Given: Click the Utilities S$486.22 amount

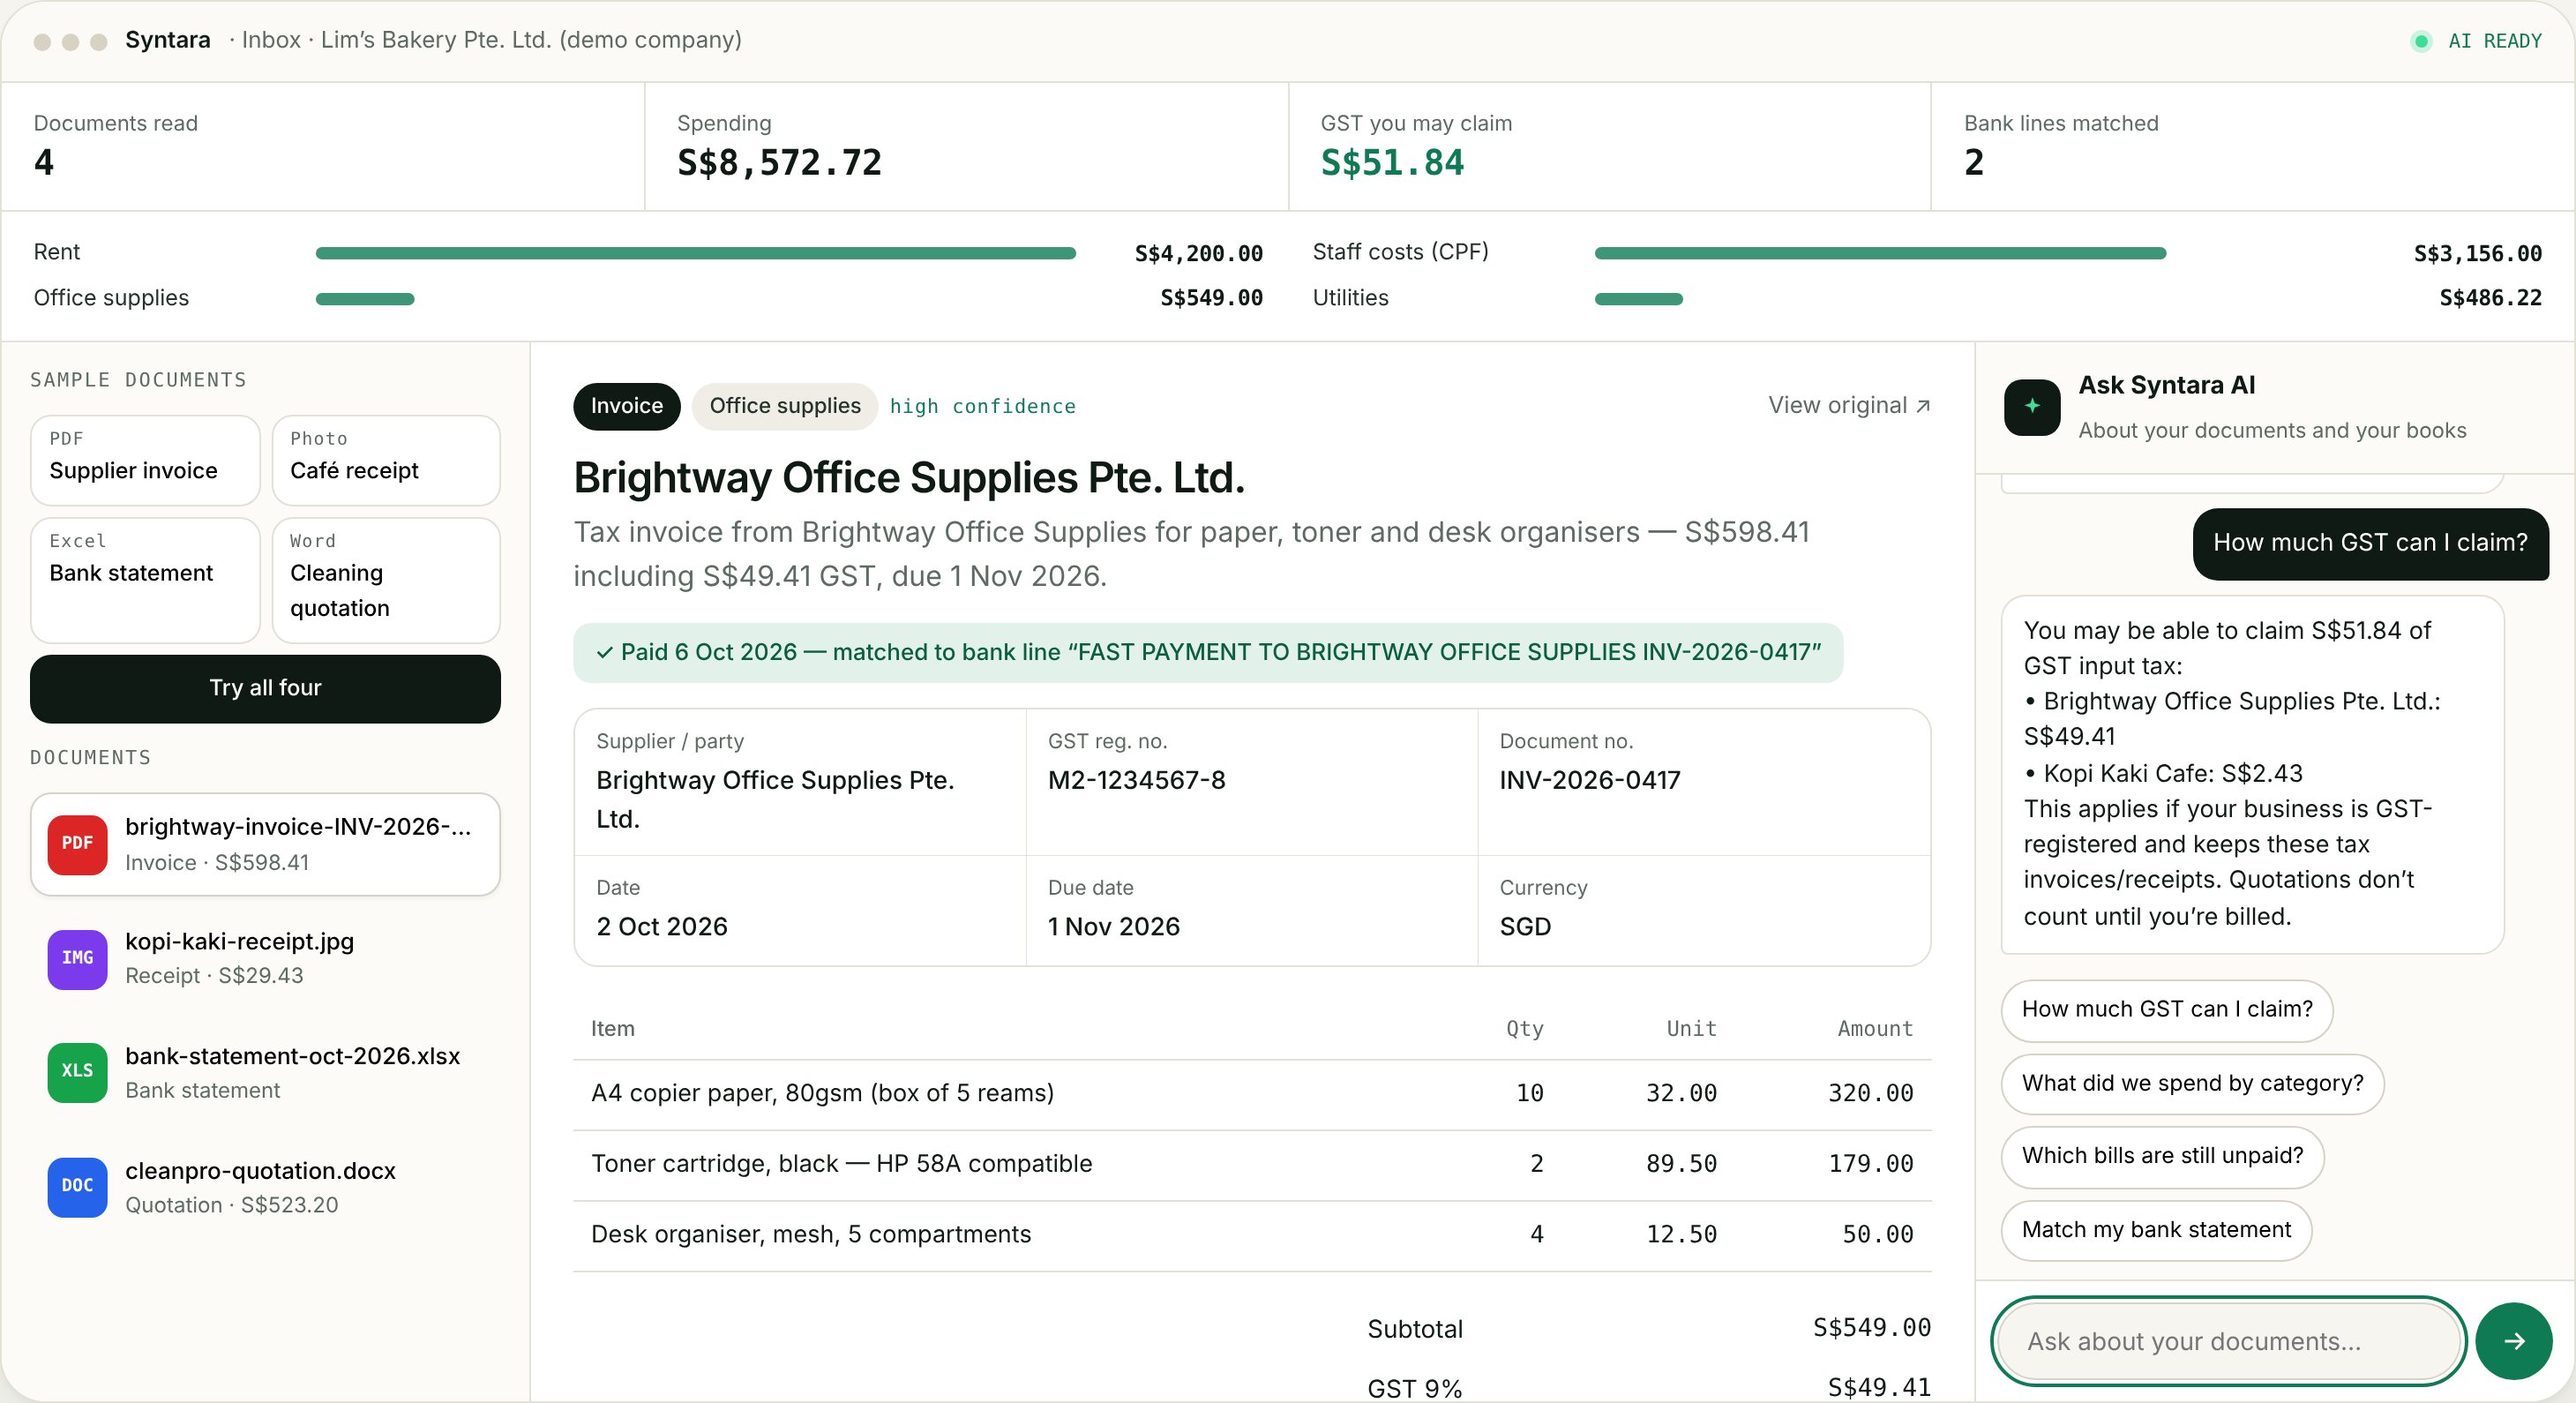Looking at the screenshot, I should click(x=2490, y=298).
